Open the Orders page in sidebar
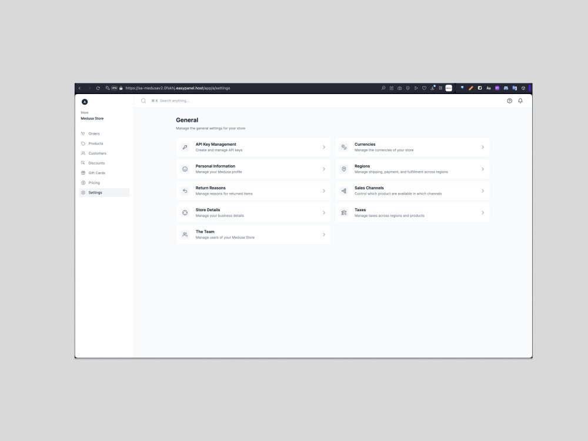588x441 pixels. click(104, 133)
